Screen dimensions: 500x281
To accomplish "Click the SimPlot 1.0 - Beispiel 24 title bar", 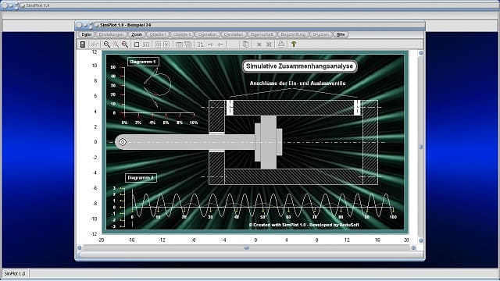I will click(250, 25).
